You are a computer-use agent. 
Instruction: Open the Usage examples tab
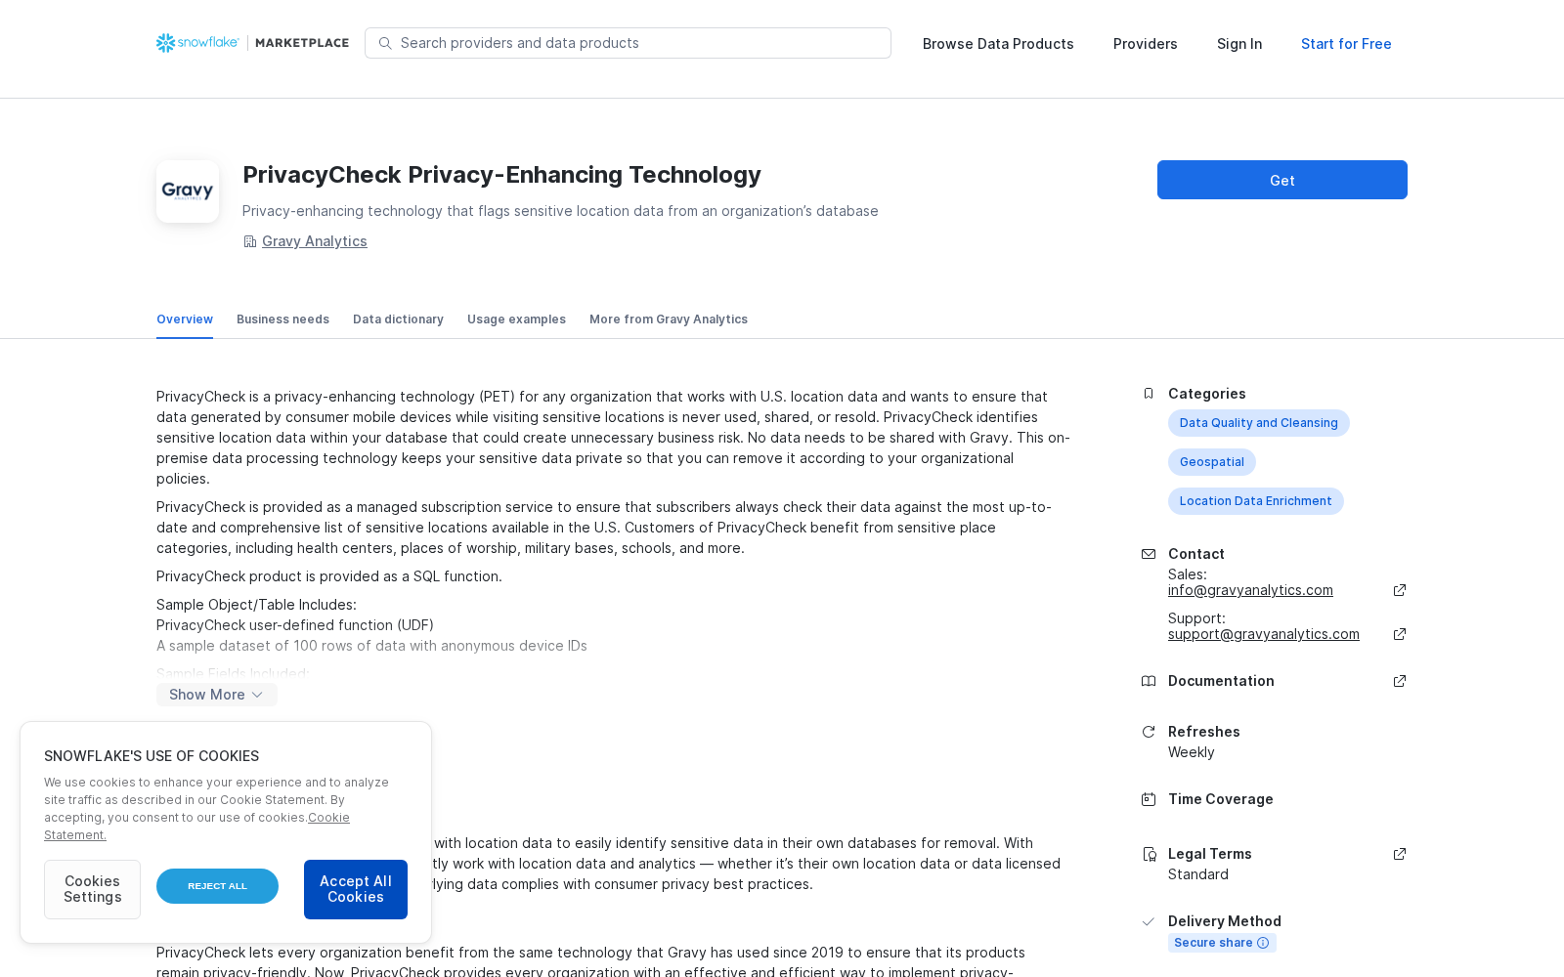pos(516,319)
